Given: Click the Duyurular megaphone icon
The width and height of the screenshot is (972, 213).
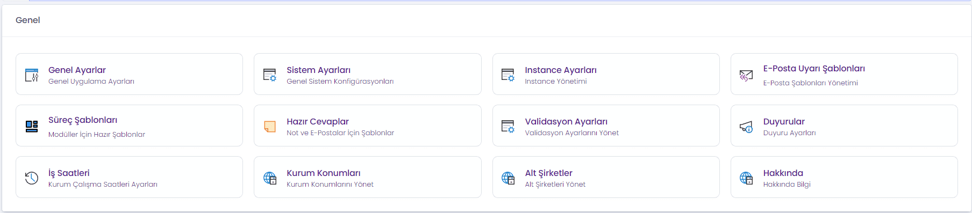Looking at the screenshot, I should click(x=746, y=127).
